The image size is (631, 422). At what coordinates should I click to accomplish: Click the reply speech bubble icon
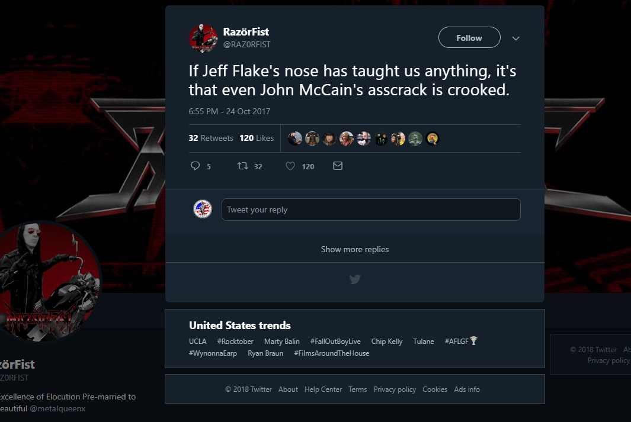pyautogui.click(x=196, y=166)
